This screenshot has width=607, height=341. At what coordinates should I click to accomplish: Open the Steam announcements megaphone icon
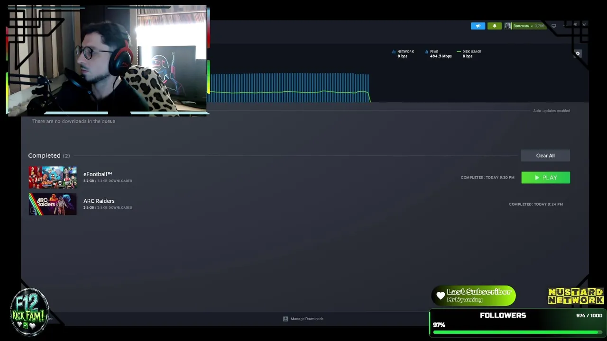478,26
